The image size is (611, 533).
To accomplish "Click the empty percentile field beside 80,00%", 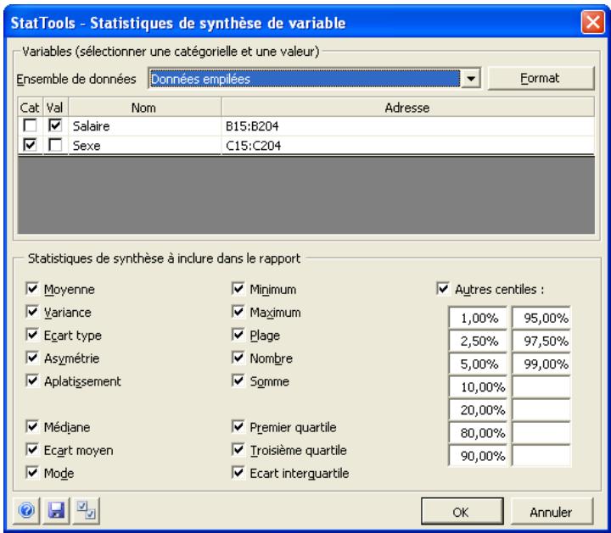I will pos(541,433).
